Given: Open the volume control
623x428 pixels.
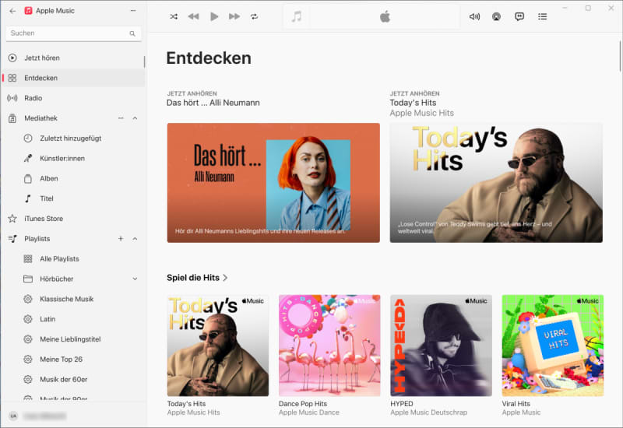Looking at the screenshot, I should click(x=474, y=16).
